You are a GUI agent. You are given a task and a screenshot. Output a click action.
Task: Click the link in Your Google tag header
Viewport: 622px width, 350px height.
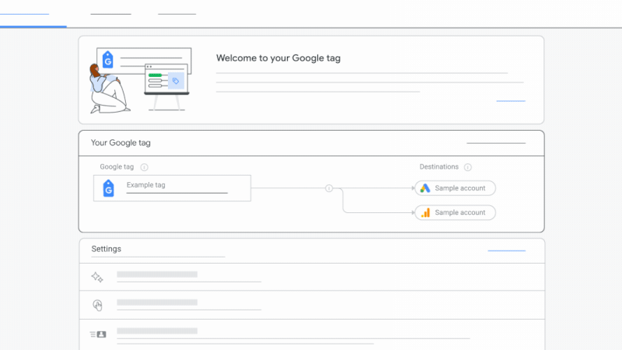[x=495, y=143]
